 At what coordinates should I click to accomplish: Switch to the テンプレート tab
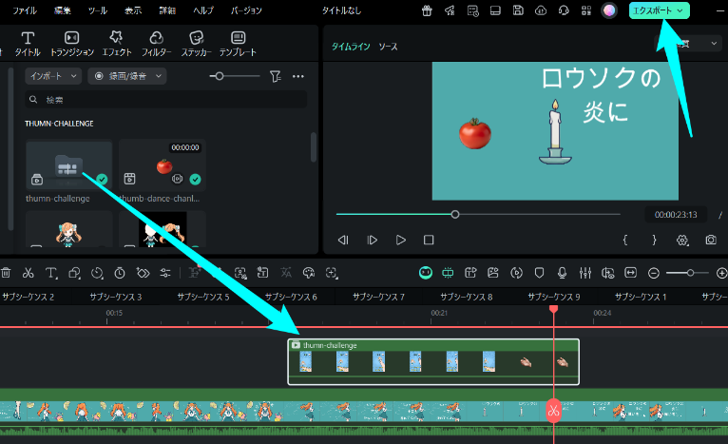point(238,44)
